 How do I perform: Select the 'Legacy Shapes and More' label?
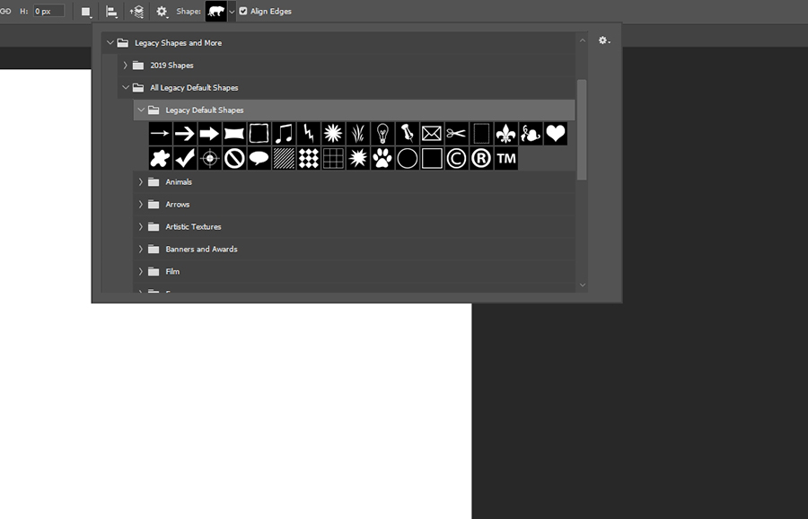pos(179,43)
